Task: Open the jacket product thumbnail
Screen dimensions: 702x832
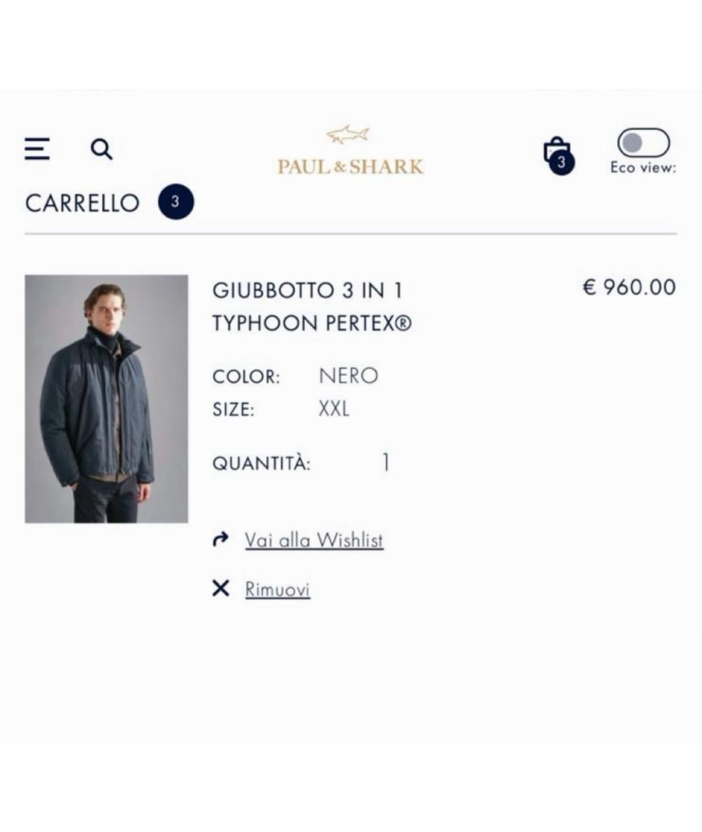Action: pos(107,398)
